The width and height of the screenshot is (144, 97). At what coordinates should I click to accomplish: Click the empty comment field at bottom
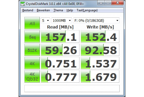[x=72, y=89]
